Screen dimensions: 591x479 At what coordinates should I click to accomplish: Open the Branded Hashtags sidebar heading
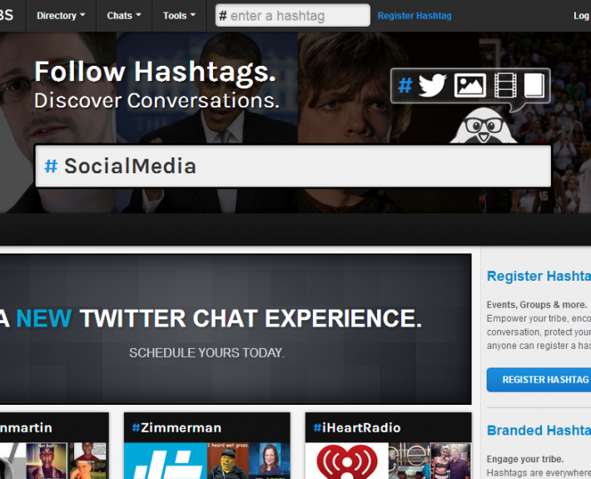[x=539, y=431]
